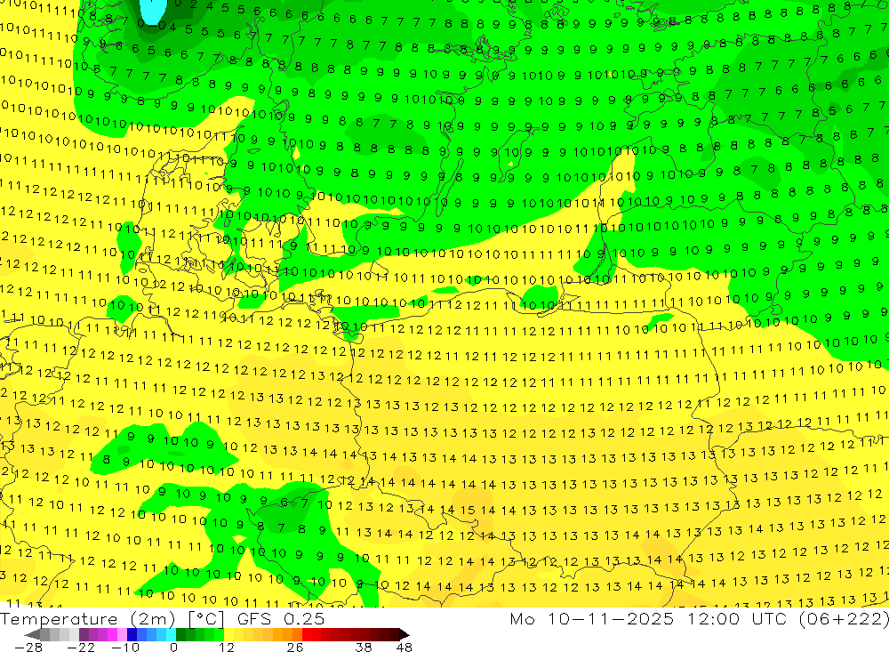Screen dimensions: 889x652
Task: Click the '-28' legend label
Action: click(x=28, y=647)
